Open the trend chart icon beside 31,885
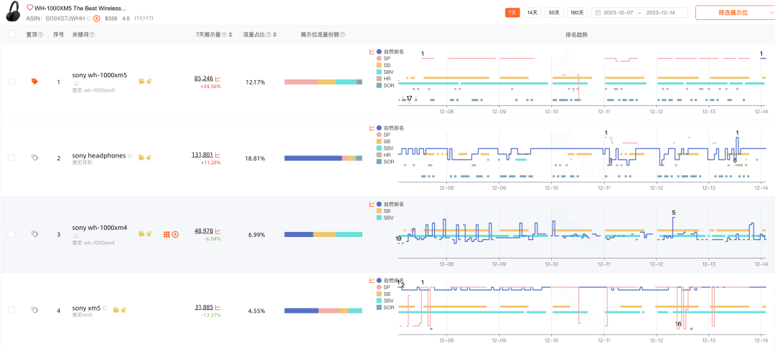This screenshot has height=348, width=775. (218, 308)
